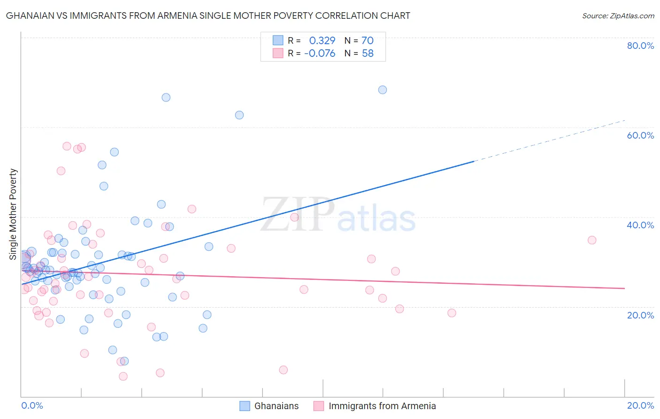The height and width of the screenshot is (419, 660).
Task: Click the blue R = 0.329 stats swatch
Action: pyautogui.click(x=278, y=40)
